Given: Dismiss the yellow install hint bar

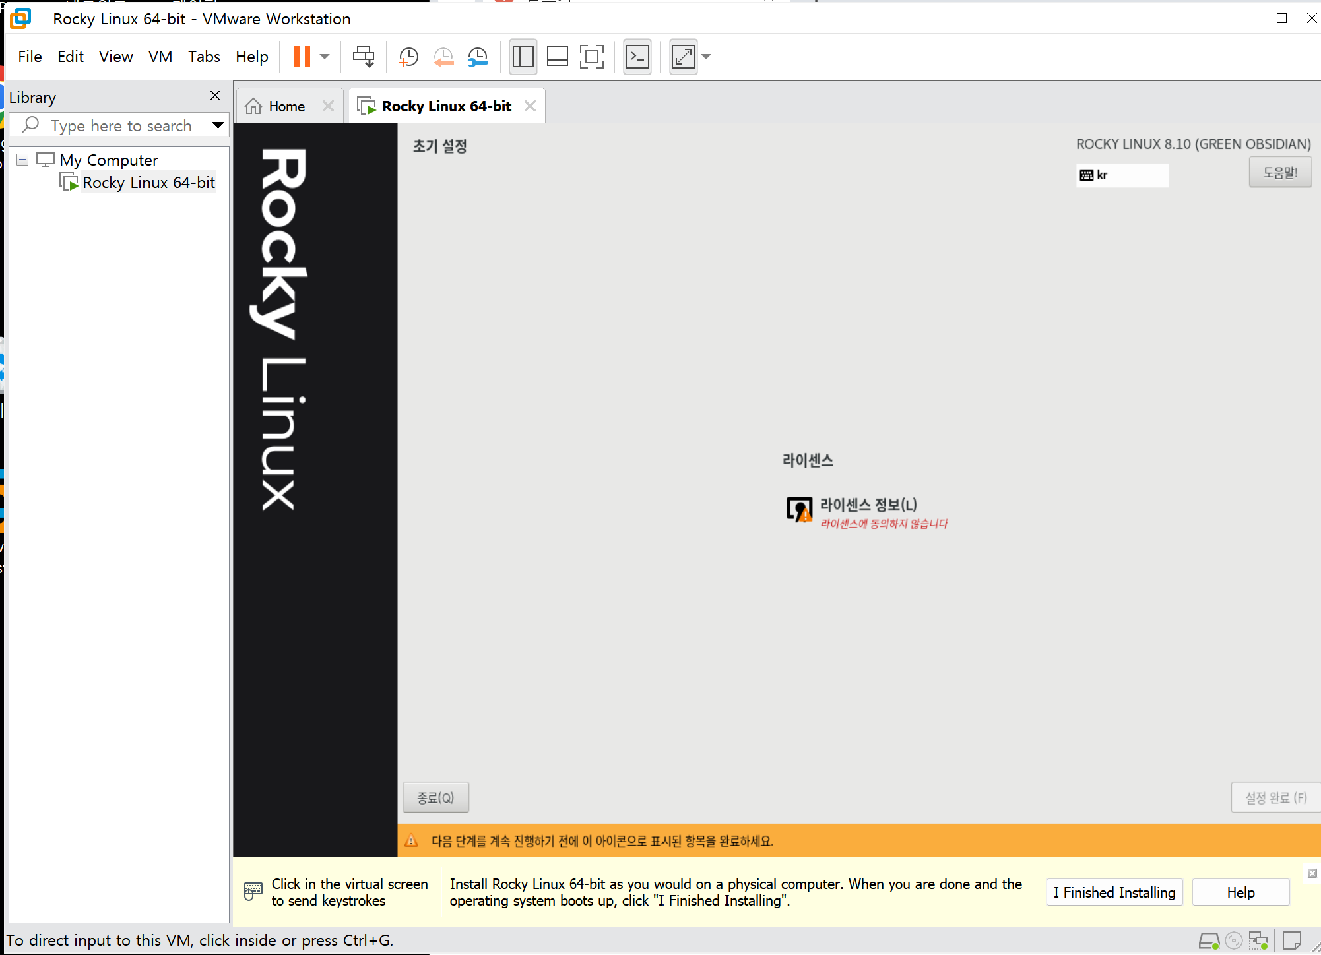Looking at the screenshot, I should 1312,873.
